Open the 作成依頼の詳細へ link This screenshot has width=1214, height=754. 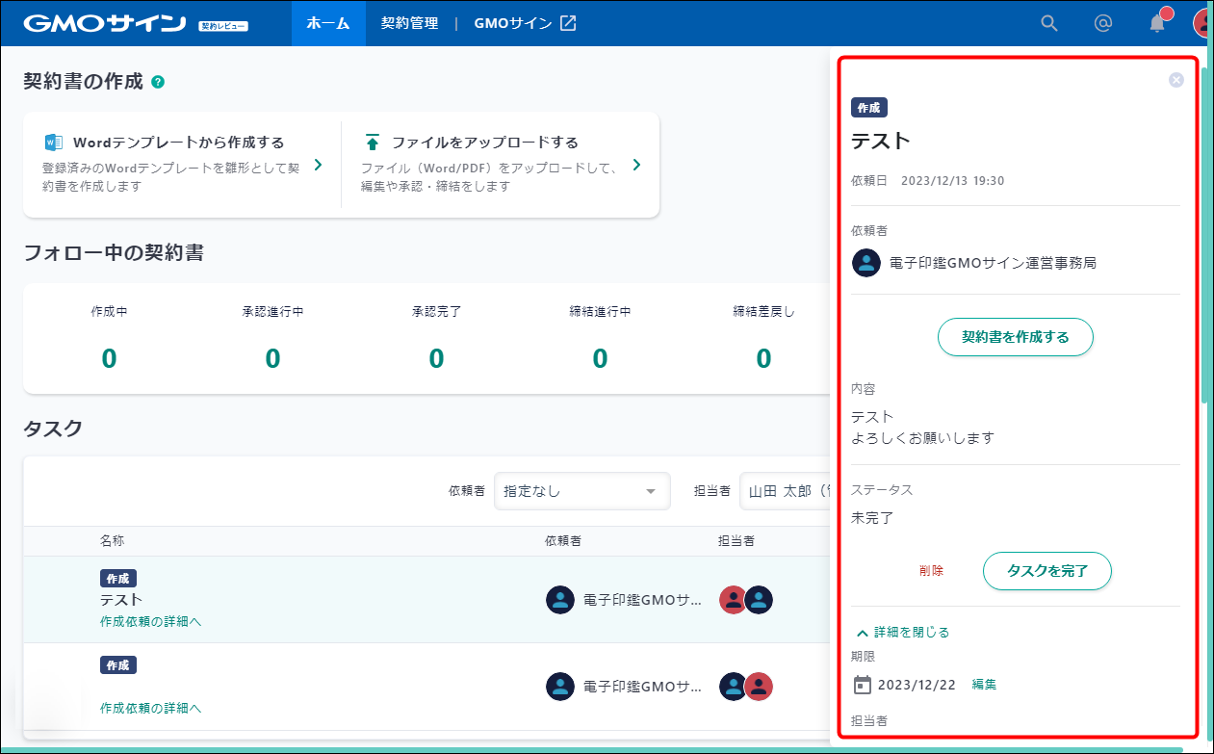point(150,621)
